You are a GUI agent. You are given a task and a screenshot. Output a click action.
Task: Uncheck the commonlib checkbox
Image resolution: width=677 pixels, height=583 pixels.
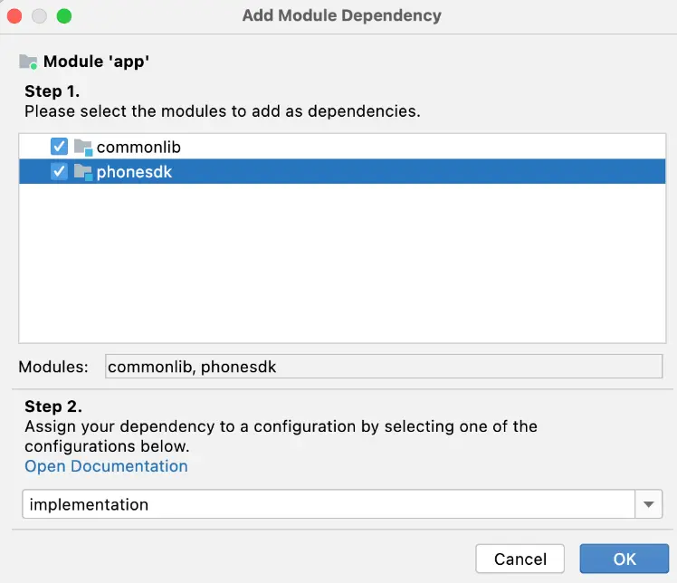pyautogui.click(x=59, y=147)
